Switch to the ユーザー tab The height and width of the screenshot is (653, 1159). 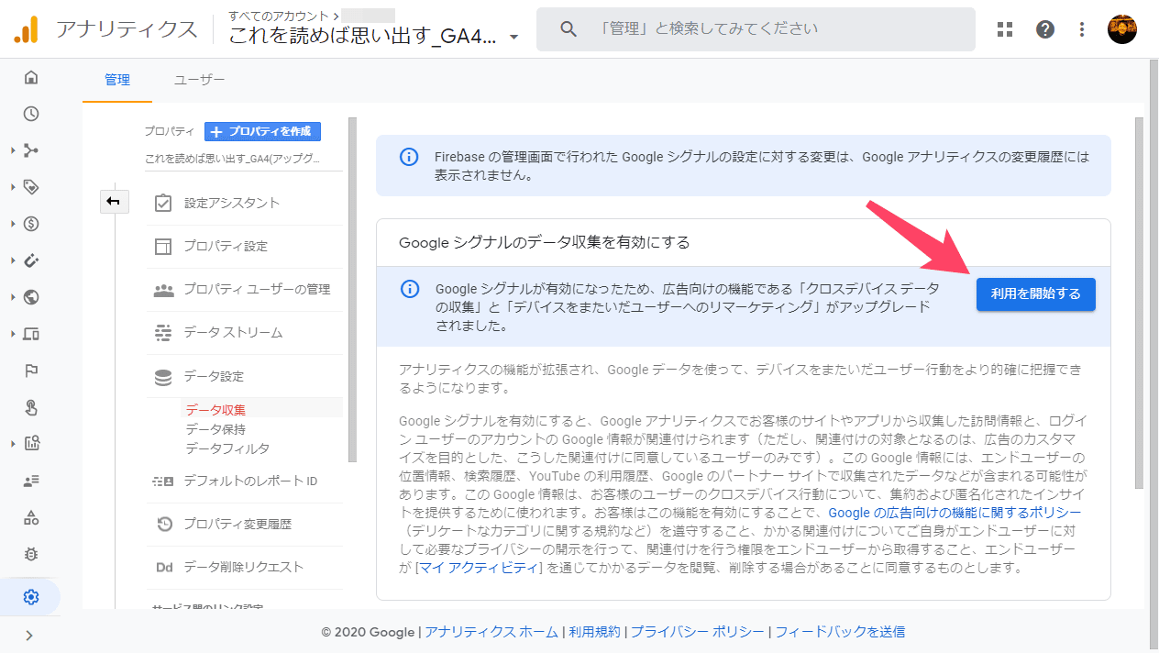pyautogui.click(x=200, y=80)
